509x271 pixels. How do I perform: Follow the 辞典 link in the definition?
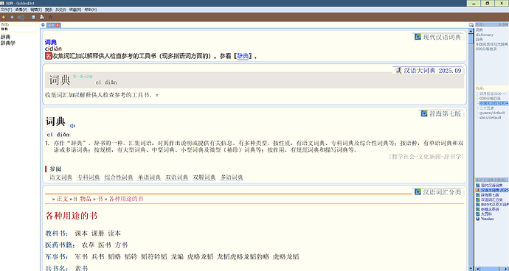(x=243, y=56)
